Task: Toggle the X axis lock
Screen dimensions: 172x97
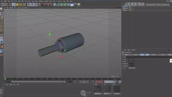Action: (x=29, y=5)
